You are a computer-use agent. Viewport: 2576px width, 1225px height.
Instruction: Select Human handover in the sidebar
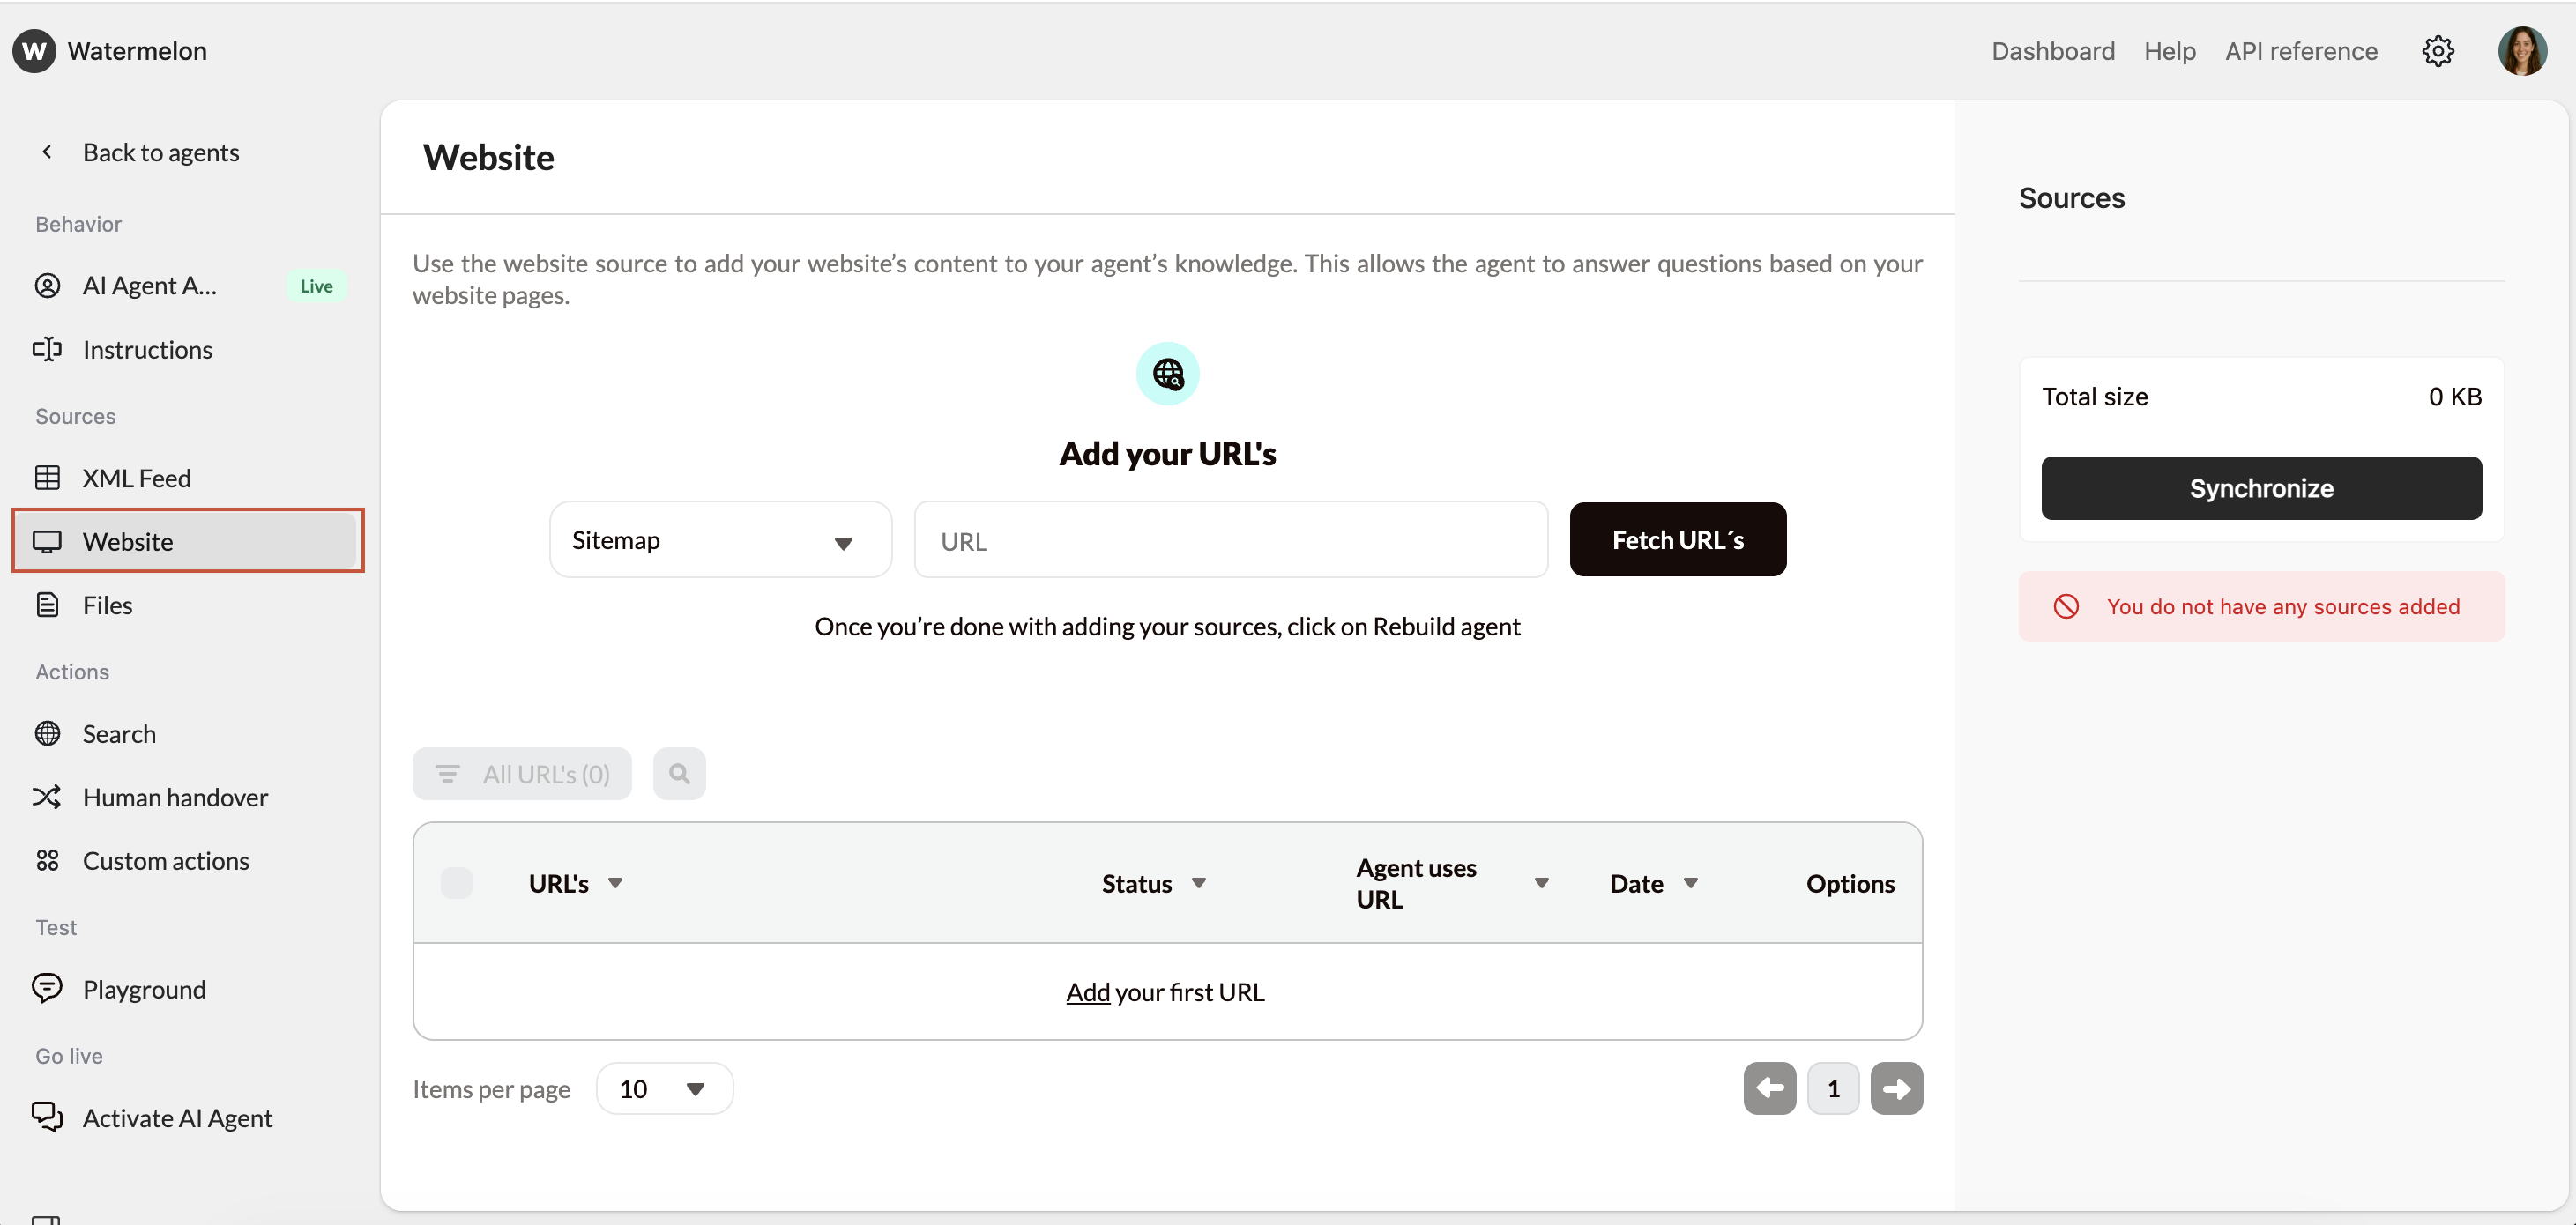click(x=175, y=796)
